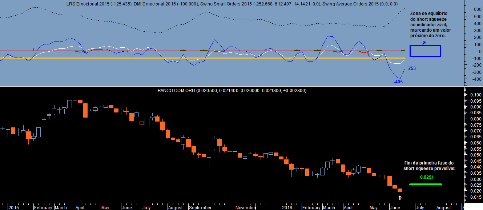This screenshot has height=210, width=483.
Task: Select the blue -405 low value label
Action: click(398, 82)
